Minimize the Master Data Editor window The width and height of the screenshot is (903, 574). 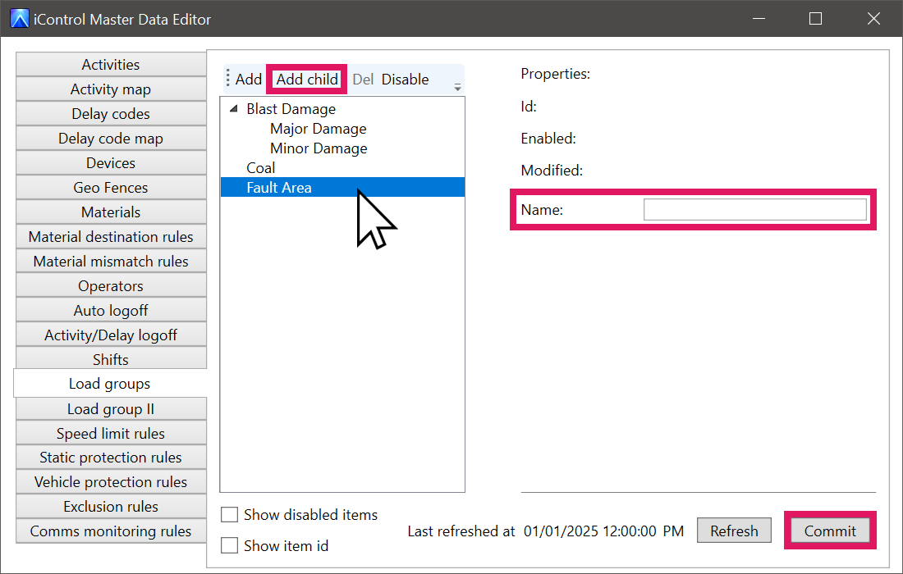[x=759, y=18]
